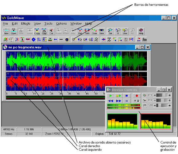Click the Maximize volume icon with vertical arrow

coord(91,40)
